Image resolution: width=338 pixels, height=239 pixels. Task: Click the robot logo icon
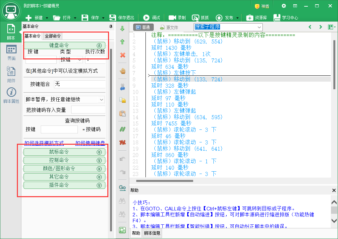(x=11, y=11)
